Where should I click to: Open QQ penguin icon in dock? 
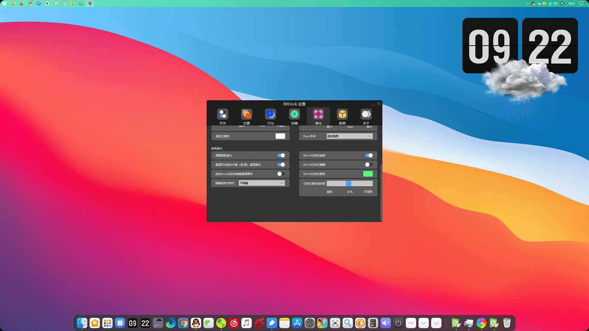pyautogui.click(x=196, y=323)
